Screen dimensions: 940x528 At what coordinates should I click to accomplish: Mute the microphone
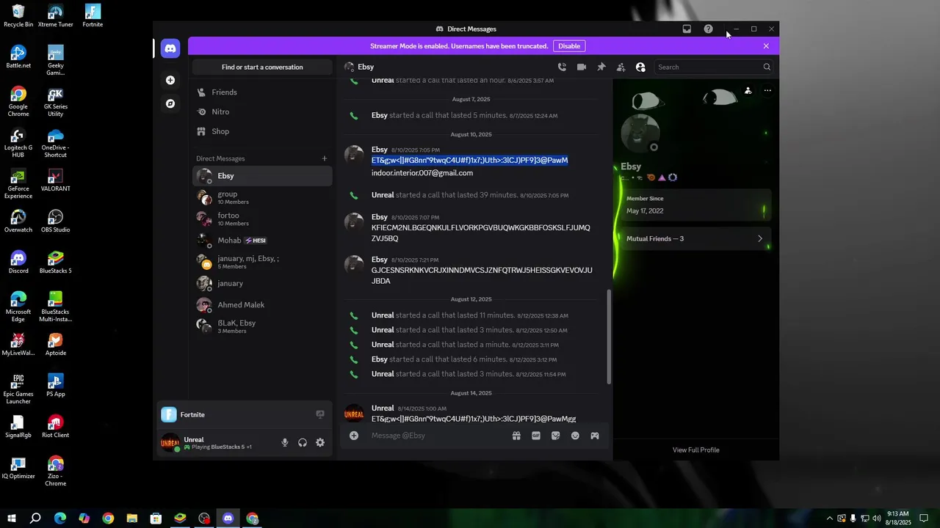tap(285, 443)
